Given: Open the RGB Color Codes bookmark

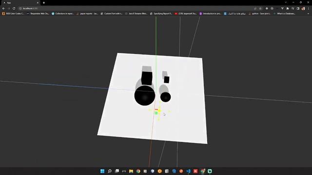Looking at the screenshot, I should coord(13,14).
